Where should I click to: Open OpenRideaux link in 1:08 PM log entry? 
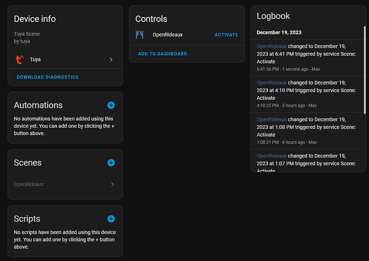tap(272, 119)
